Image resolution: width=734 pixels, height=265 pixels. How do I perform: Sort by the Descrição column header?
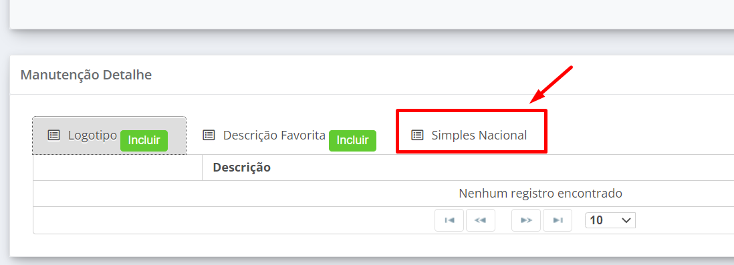(x=241, y=168)
